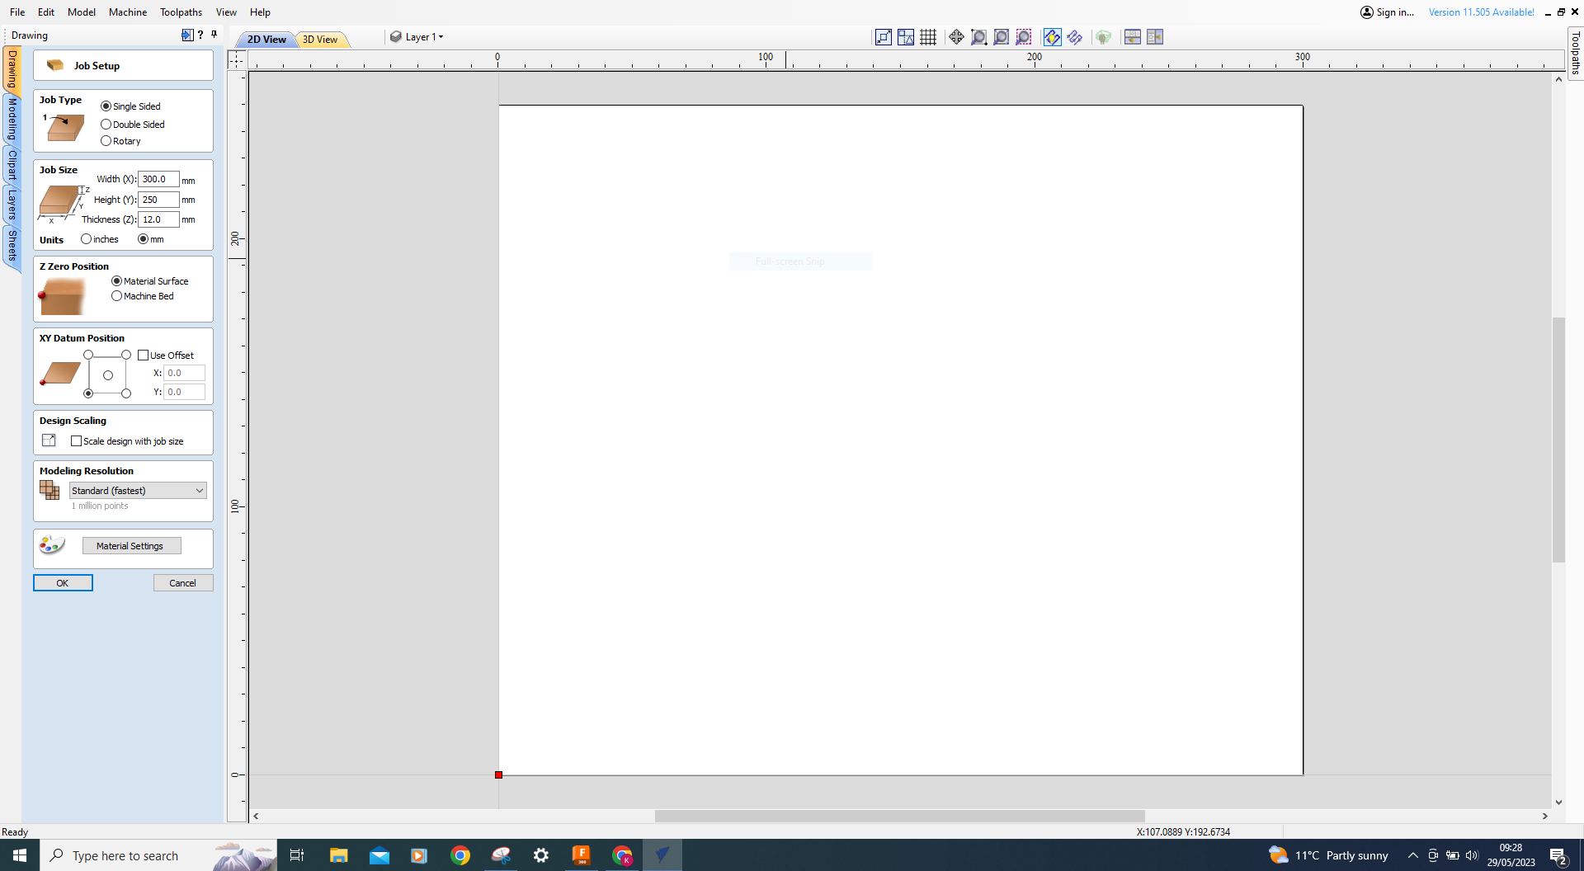Click the OK button
This screenshot has height=871, width=1584.
[63, 583]
